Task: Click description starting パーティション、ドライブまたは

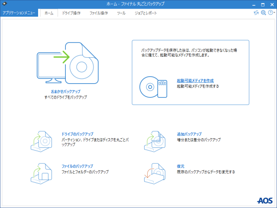Action: pyautogui.click(x=95, y=142)
